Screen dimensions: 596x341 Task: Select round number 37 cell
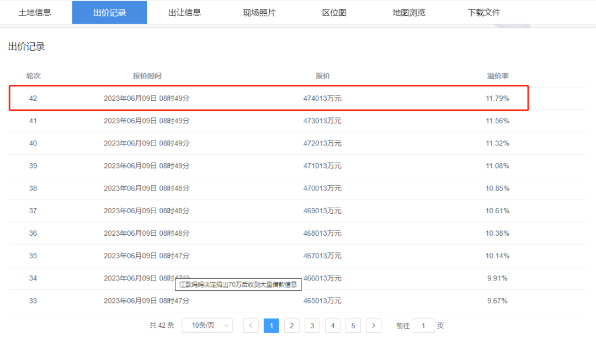coord(33,210)
